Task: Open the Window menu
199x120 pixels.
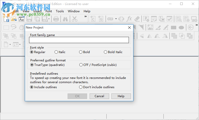Action: pos(74,11)
